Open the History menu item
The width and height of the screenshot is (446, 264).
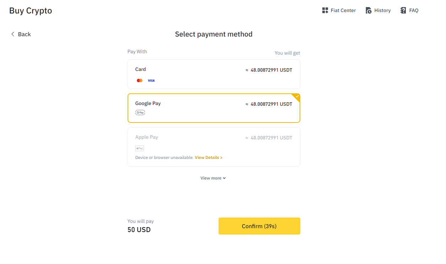click(x=382, y=10)
